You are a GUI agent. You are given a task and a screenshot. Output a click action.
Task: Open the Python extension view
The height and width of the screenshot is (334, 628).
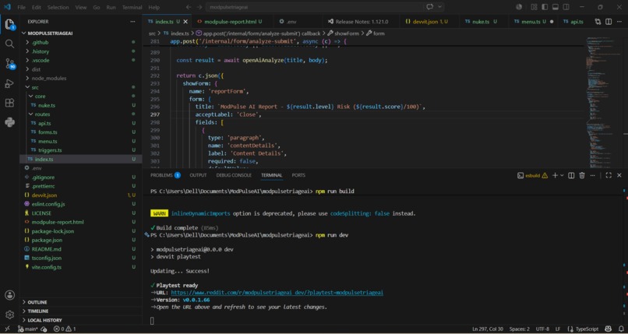(9, 122)
